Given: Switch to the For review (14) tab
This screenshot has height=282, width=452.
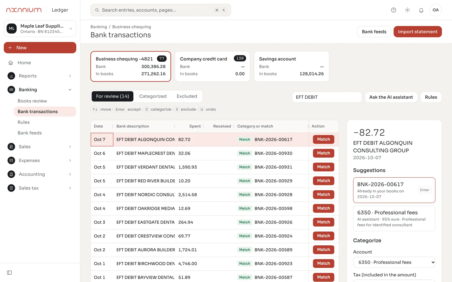Looking at the screenshot, I should (112, 96).
